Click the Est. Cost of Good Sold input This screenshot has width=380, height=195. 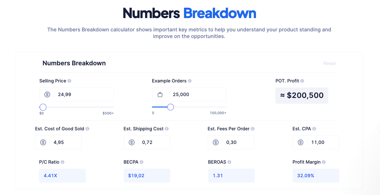pyautogui.click(x=58, y=142)
